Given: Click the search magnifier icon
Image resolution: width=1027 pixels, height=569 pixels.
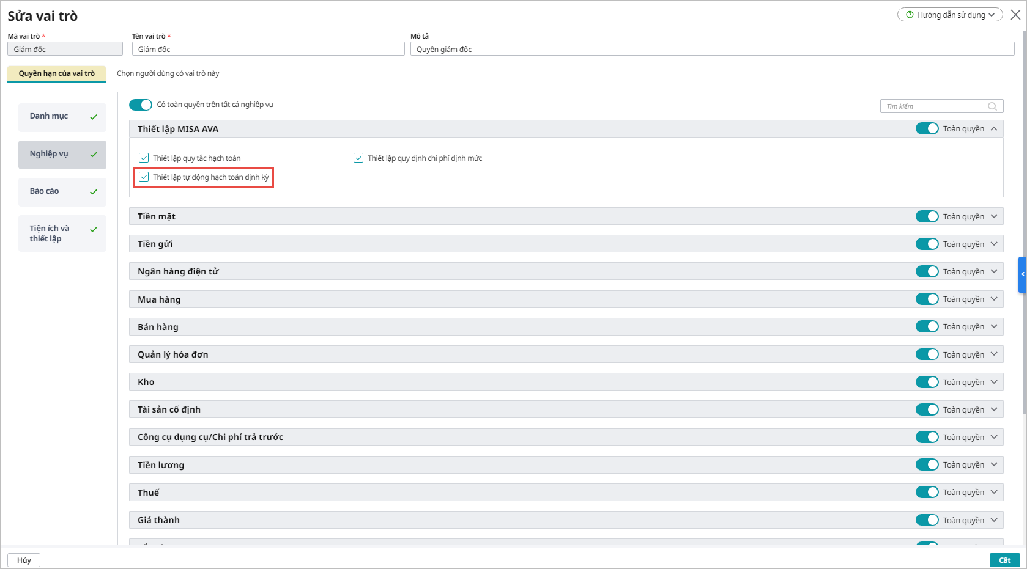Looking at the screenshot, I should coord(992,106).
